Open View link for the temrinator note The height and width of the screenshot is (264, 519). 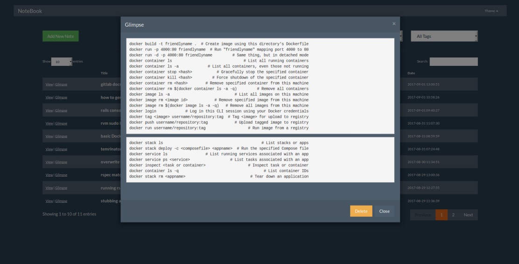pos(49,149)
